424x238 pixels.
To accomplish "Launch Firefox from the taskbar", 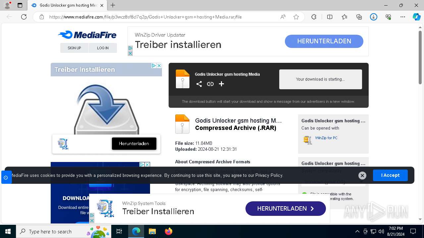I will (168, 231).
